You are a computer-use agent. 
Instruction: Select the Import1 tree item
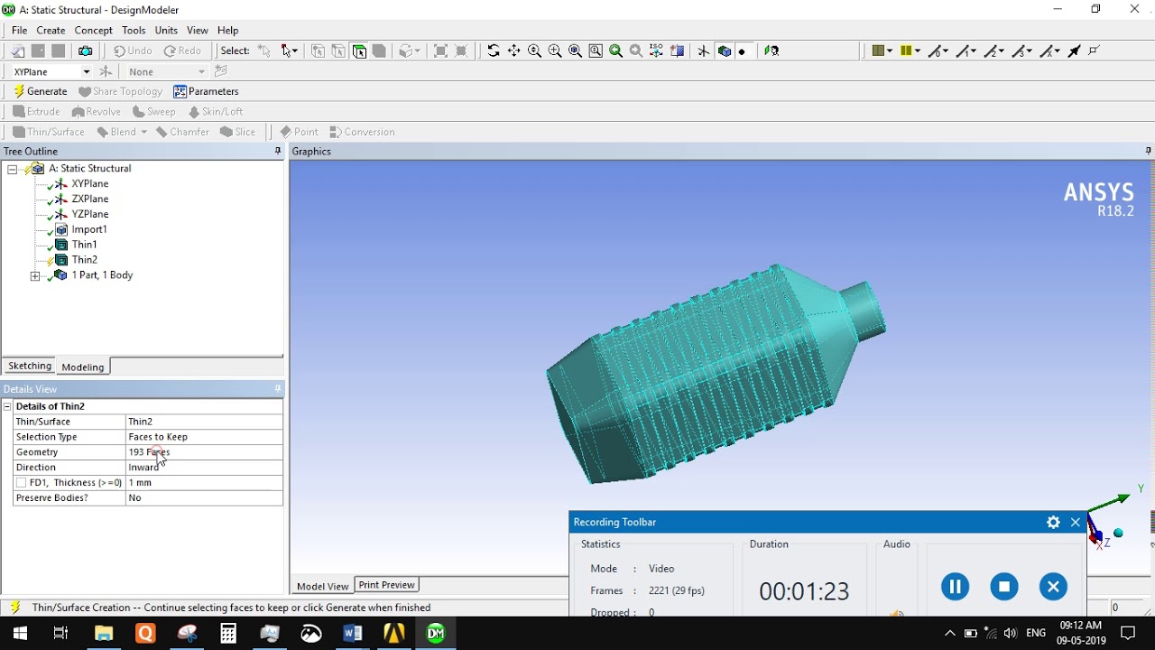89,229
